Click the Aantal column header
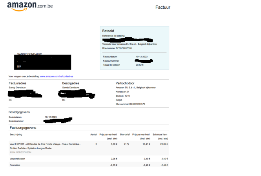This screenshot has height=176, width=261. point(93,134)
